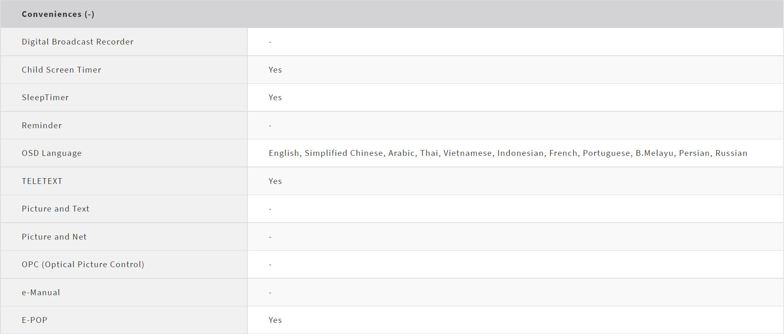Select the Child Screen Timer row label
The image size is (784, 334).
click(x=62, y=70)
